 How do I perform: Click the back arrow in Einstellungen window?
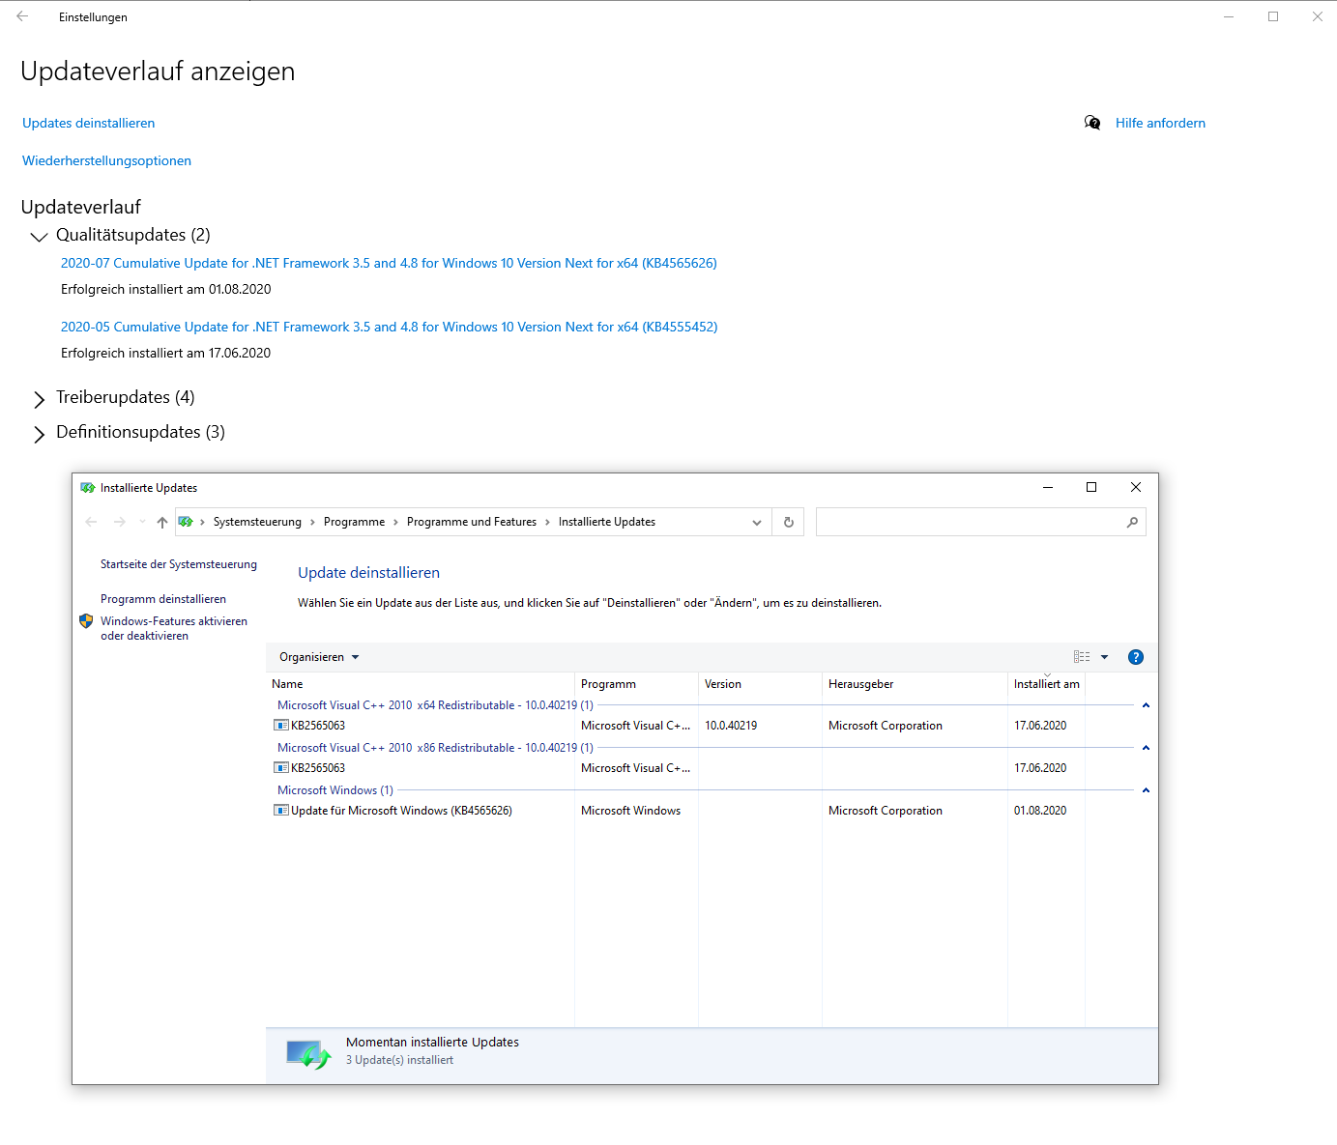(x=22, y=16)
